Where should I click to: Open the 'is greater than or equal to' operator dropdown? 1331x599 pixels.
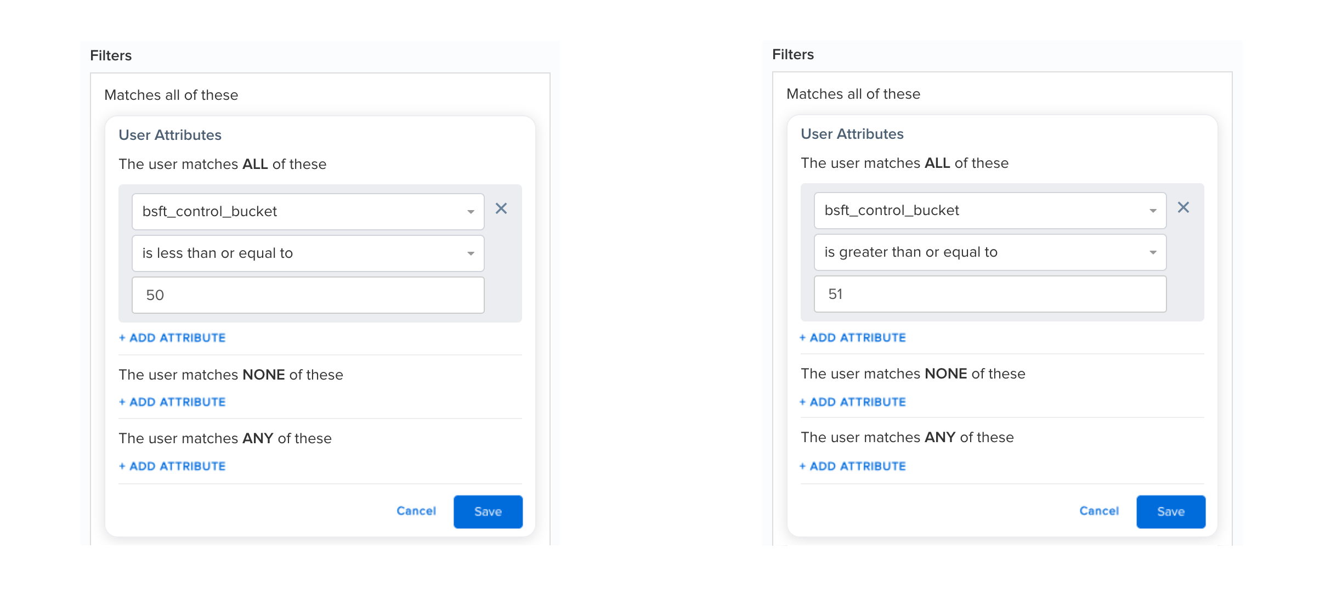click(x=990, y=252)
